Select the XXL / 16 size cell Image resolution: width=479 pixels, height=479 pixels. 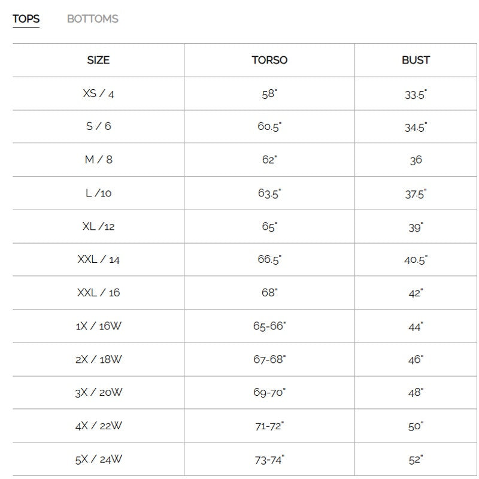tap(98, 293)
